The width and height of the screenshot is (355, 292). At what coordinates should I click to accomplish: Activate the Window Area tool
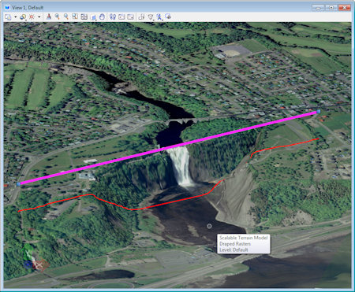75,17
